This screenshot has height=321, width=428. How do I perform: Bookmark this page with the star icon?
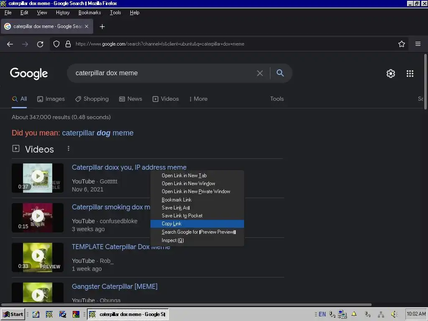click(x=402, y=44)
